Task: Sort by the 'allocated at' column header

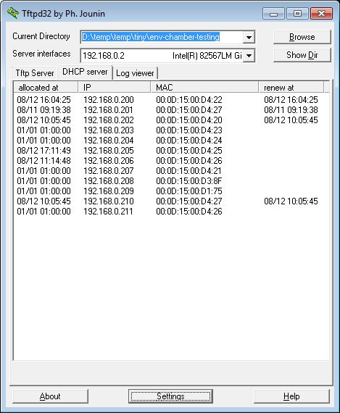Action: pyautogui.click(x=46, y=87)
